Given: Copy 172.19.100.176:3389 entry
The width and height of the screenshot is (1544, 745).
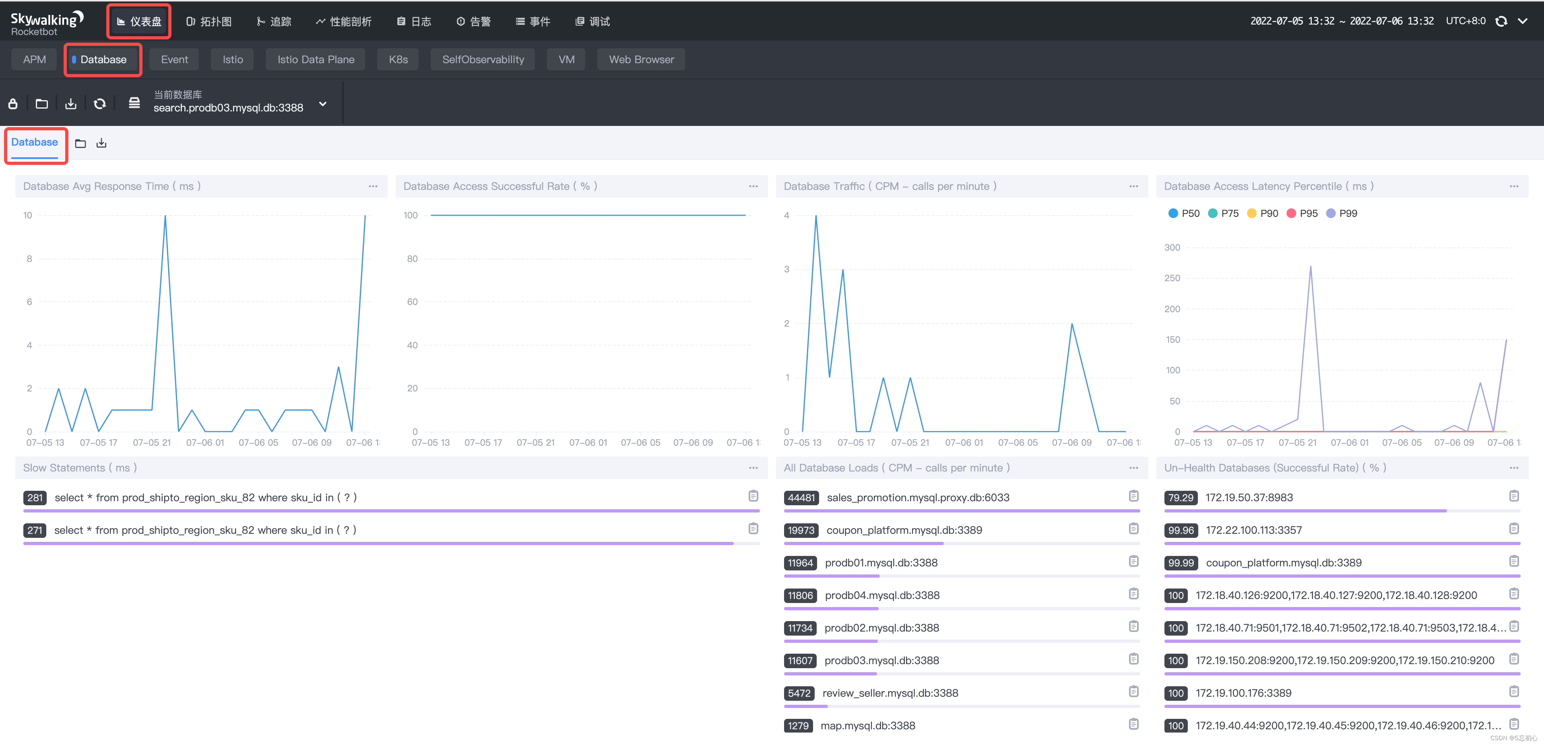Looking at the screenshot, I should pyautogui.click(x=1514, y=692).
